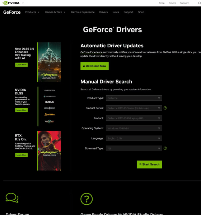Open GeForce Experience nav item

[x=83, y=12]
